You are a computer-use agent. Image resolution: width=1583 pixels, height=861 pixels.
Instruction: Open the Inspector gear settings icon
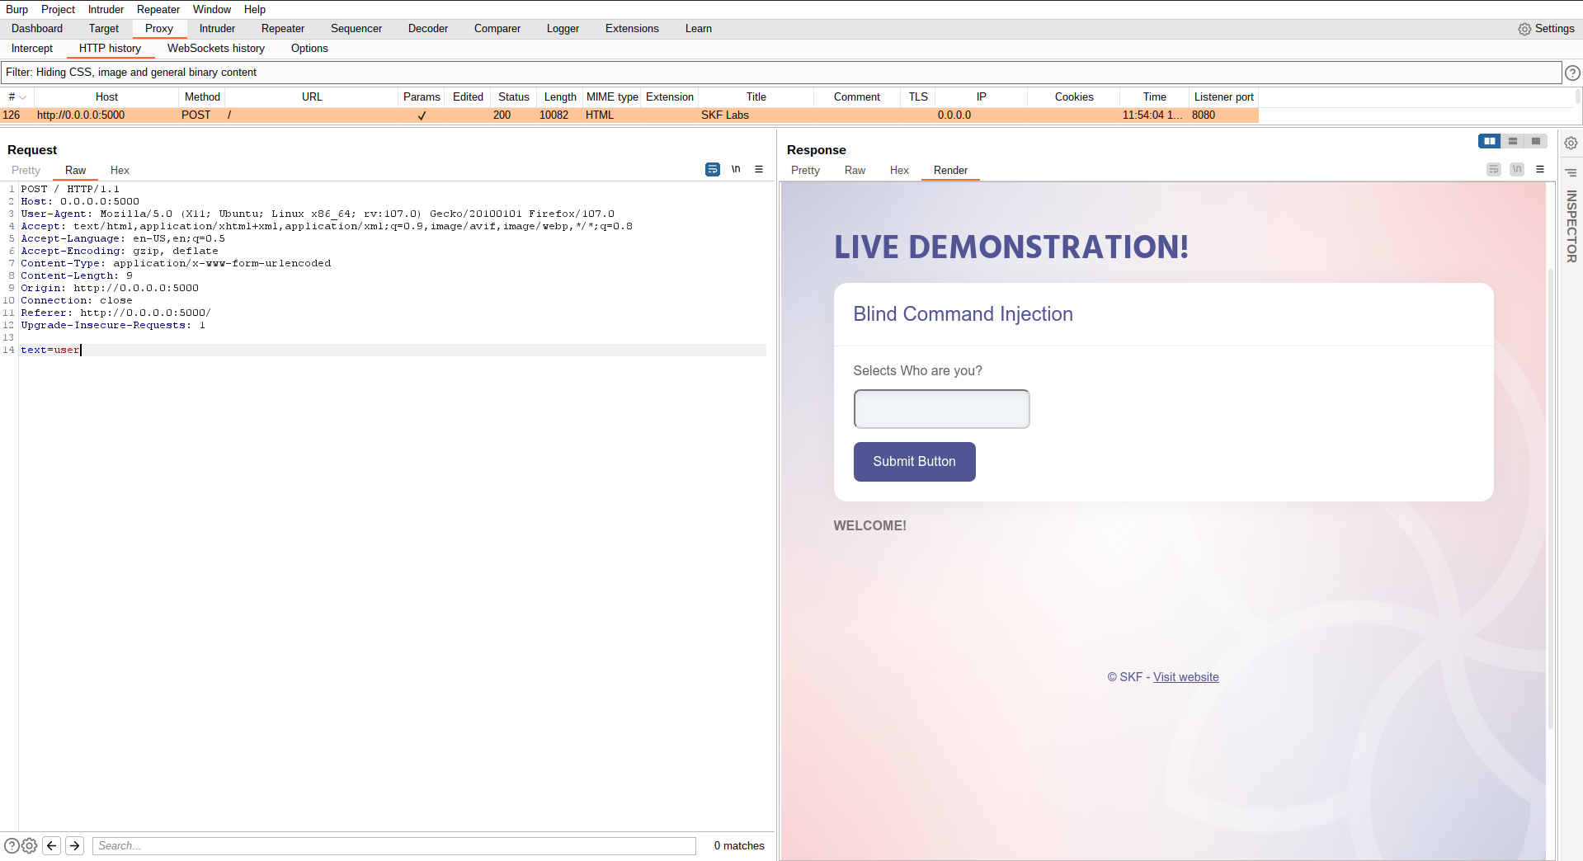(1571, 143)
